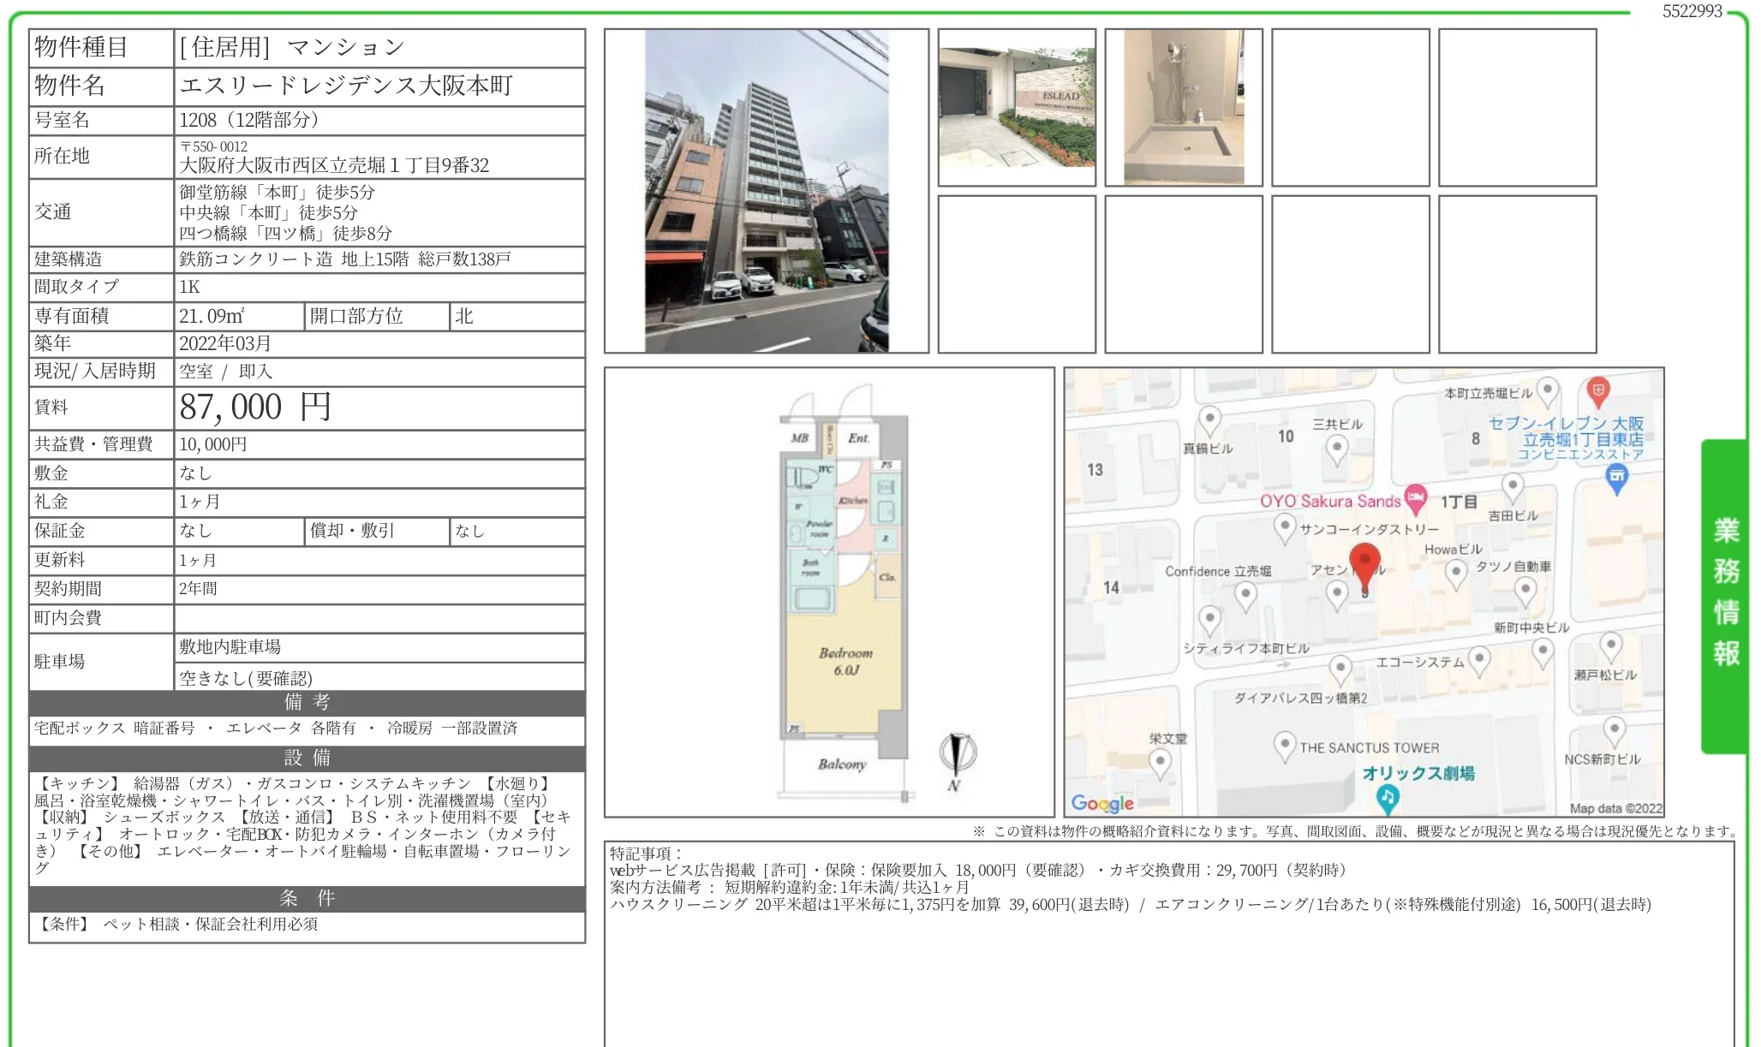Image resolution: width=1761 pixels, height=1047 pixels.
Task: Click property name エスリードレジデンス大阪本町
Action: click(346, 86)
